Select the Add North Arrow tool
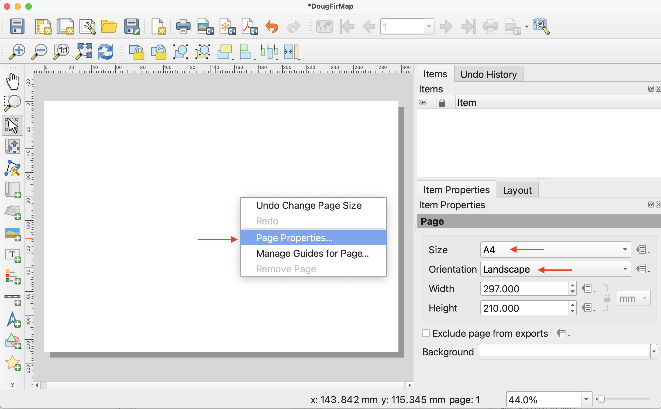Image resolution: width=661 pixels, height=409 pixels. (12, 320)
